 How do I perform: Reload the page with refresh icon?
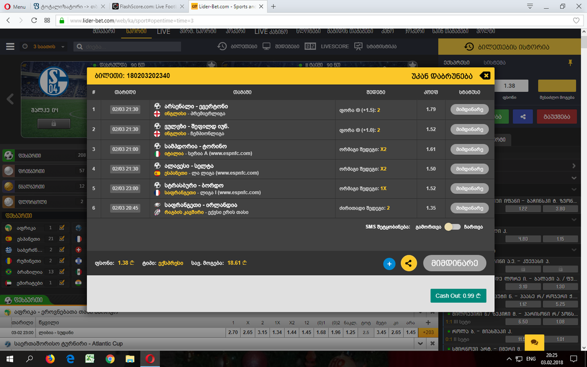(x=34, y=20)
